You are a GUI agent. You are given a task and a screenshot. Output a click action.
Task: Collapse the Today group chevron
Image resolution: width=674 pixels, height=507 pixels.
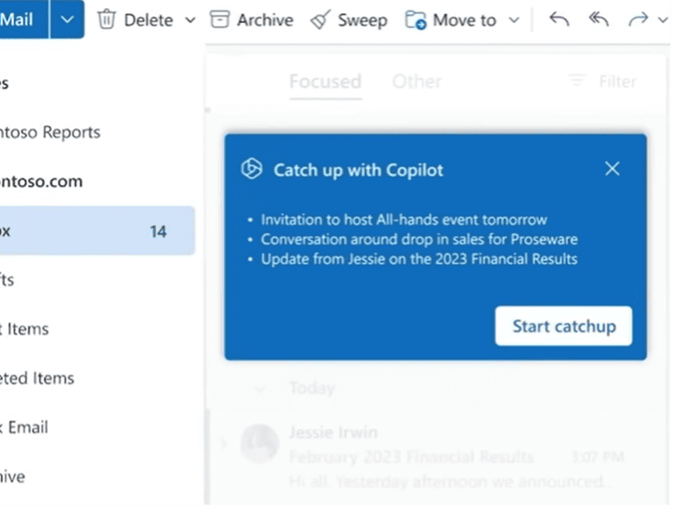(x=260, y=389)
